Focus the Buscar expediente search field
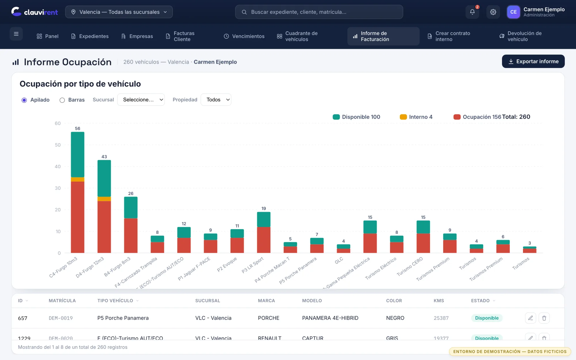Screen dimensions: 576x360 click(319, 12)
